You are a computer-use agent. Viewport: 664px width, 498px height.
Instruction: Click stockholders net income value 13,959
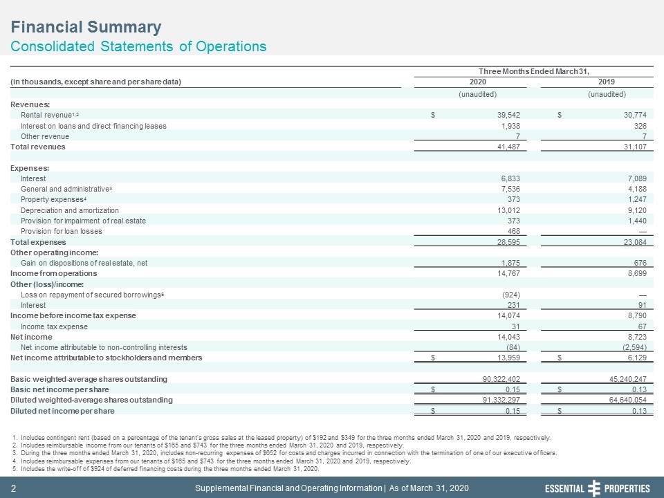(508, 358)
